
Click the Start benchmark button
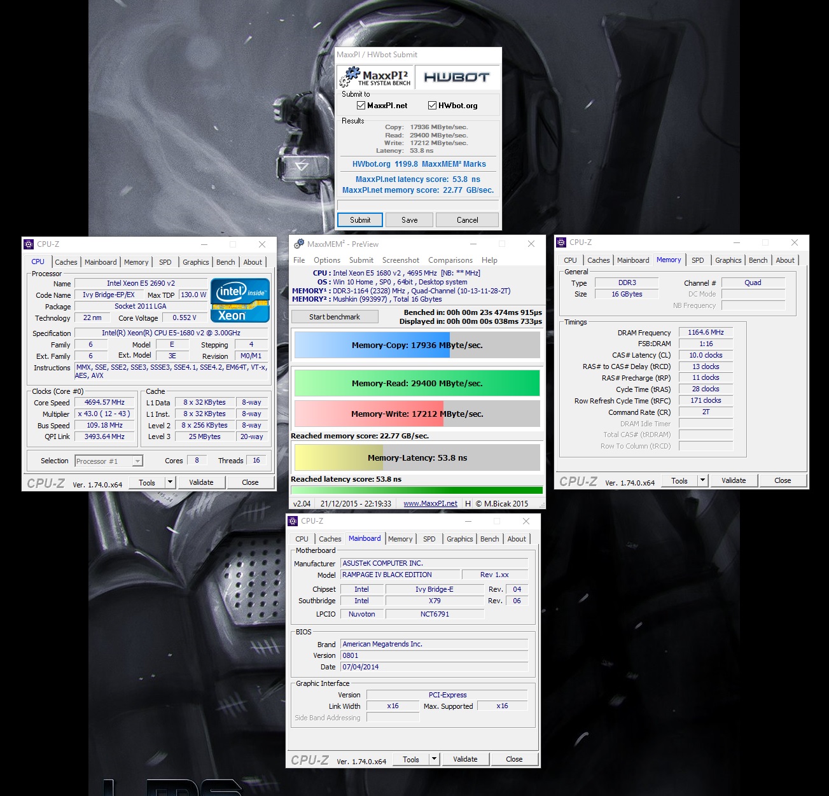[335, 317]
